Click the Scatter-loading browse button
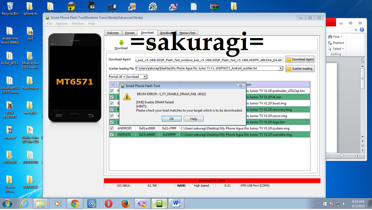This screenshot has width=372, height=210. pos(300,69)
